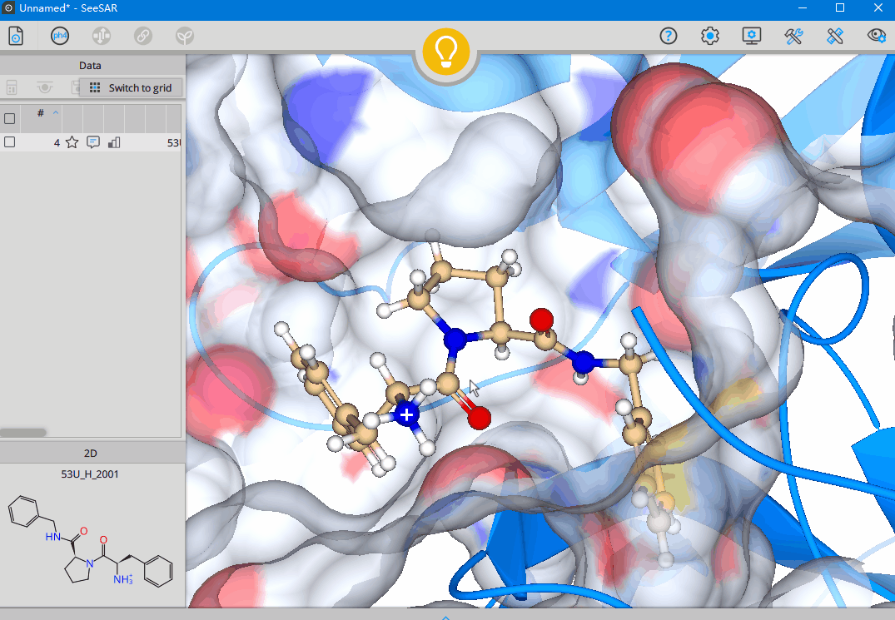This screenshot has width=895, height=620.
Task: Open the gear settings icon
Action: (x=710, y=36)
